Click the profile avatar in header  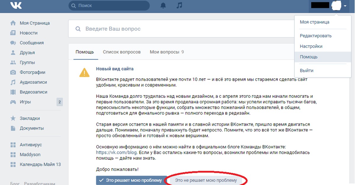pos(336,5)
